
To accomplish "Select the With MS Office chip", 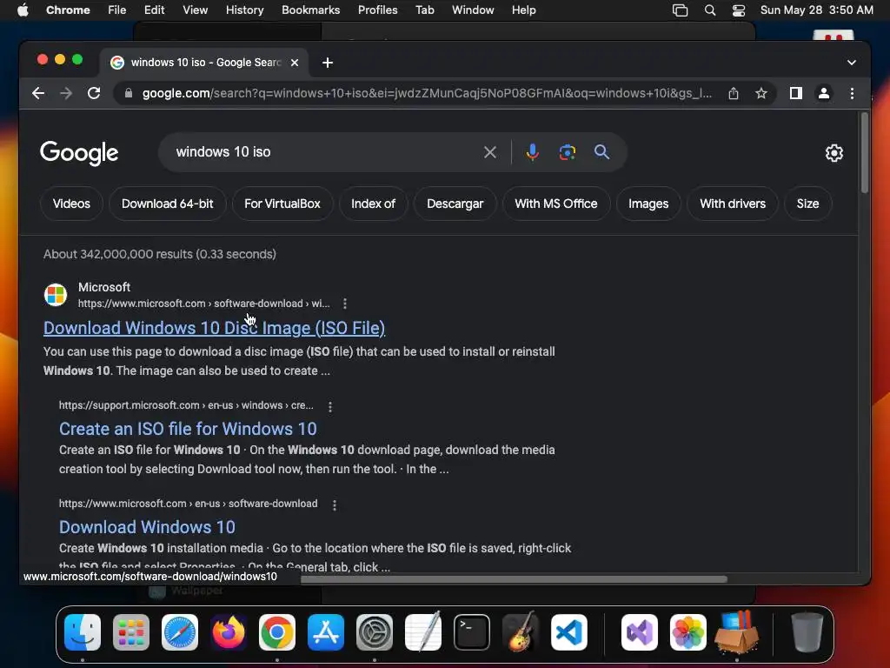I will (x=556, y=204).
